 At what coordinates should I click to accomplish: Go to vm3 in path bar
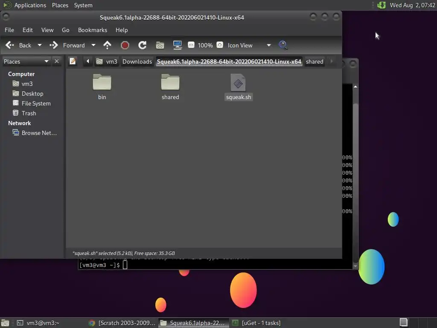tap(107, 61)
